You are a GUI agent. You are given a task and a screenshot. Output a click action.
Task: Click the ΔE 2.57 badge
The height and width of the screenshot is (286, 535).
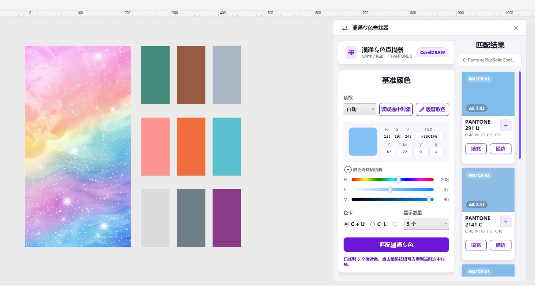[x=477, y=204]
